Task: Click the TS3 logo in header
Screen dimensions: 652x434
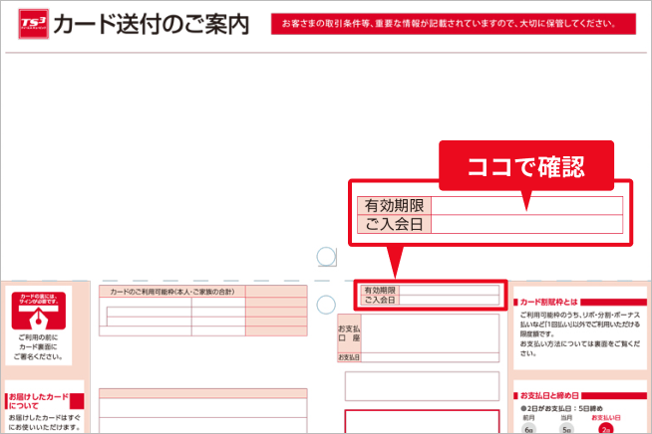Action: point(32,25)
